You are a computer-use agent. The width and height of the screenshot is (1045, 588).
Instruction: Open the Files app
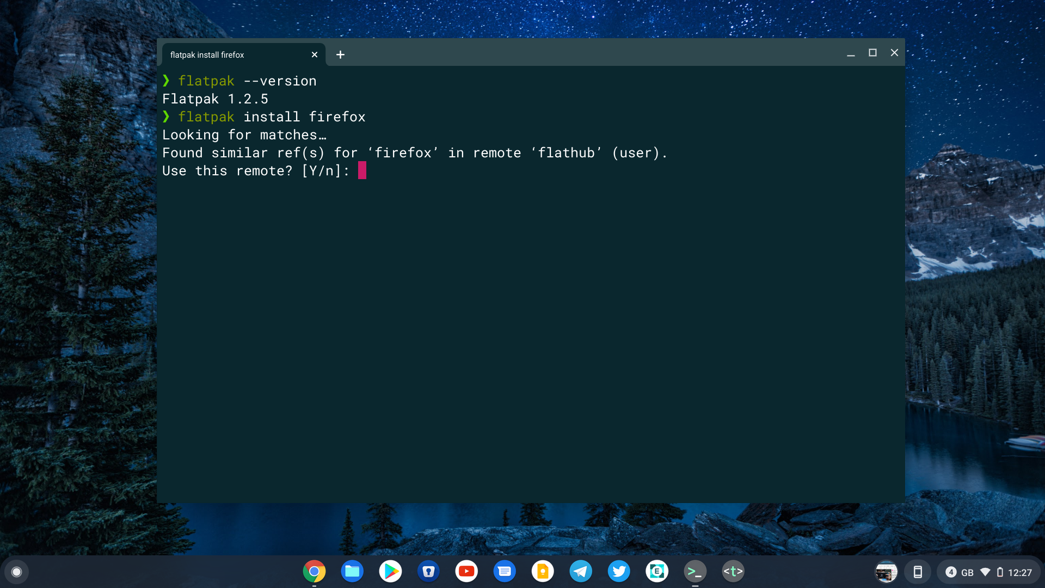tap(352, 571)
